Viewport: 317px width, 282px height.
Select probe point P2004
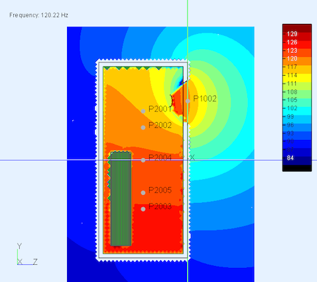pyautogui.click(x=143, y=160)
